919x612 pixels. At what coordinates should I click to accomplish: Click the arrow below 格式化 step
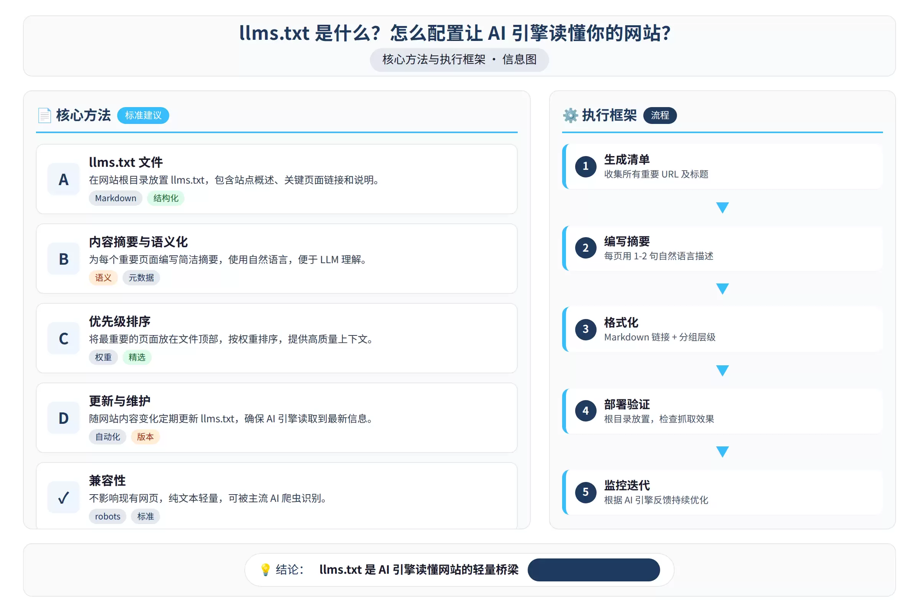723,370
